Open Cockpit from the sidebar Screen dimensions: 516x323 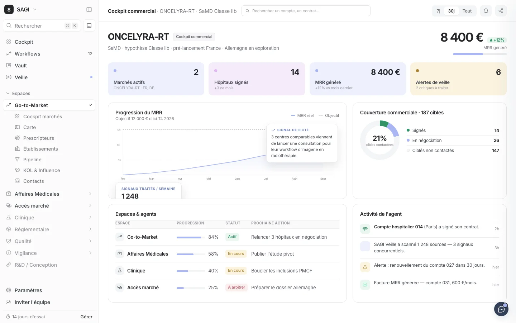pyautogui.click(x=49, y=42)
